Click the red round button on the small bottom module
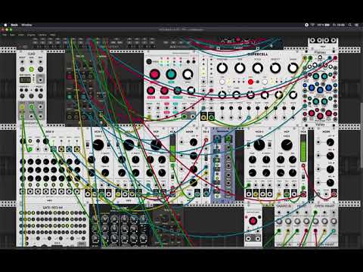This screenshot has width=363, height=272. [x=253, y=221]
